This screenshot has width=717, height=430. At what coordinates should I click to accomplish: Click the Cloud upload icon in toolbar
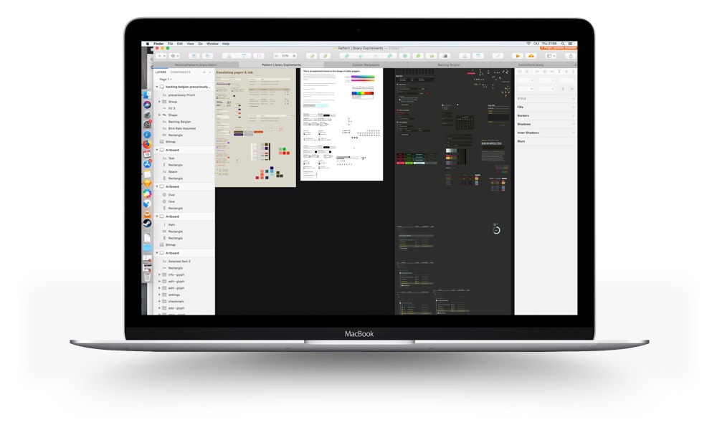pos(531,55)
